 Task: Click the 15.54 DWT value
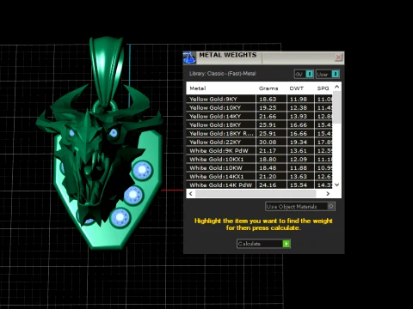click(x=299, y=185)
